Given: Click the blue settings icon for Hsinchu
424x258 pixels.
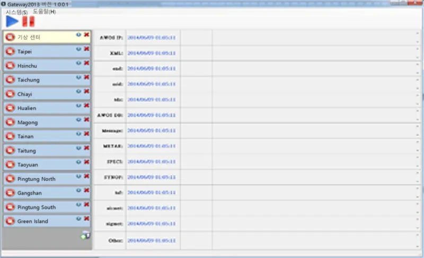Looking at the screenshot, I should coord(78,63).
